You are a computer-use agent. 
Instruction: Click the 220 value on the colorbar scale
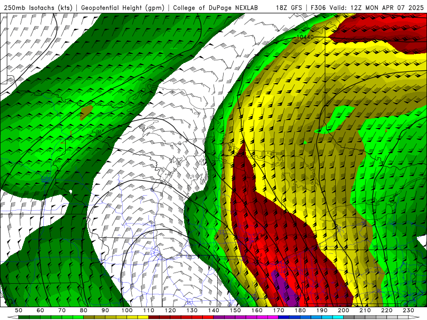(386, 310)
